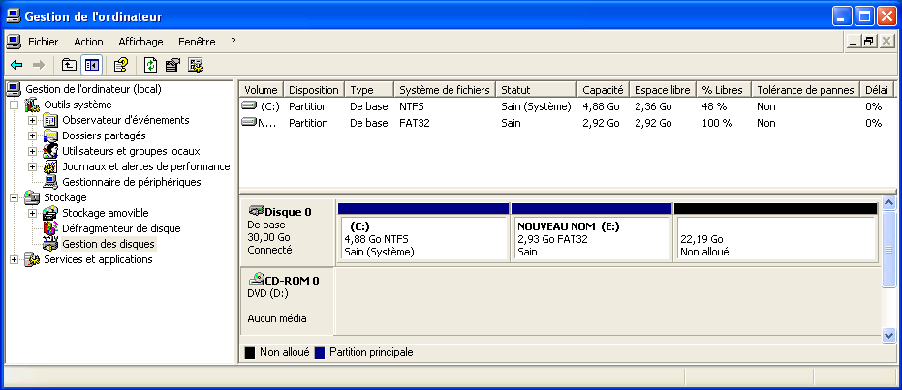Toggle the console tree show/hide button
This screenshot has width=902, height=390.
(x=91, y=65)
